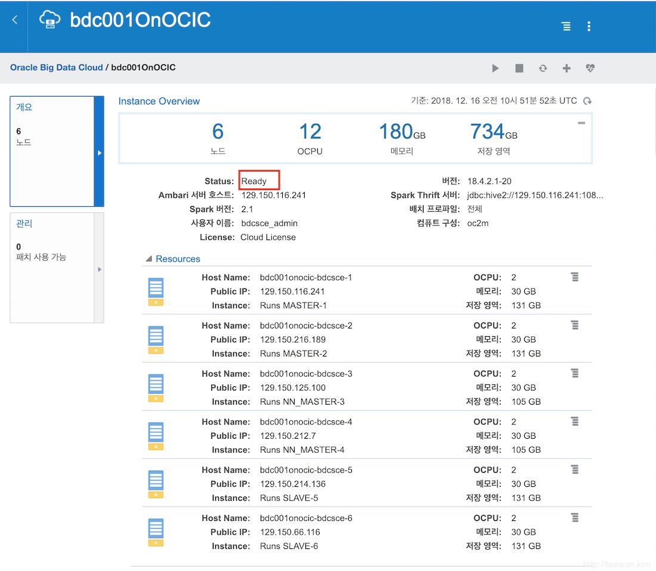The width and height of the screenshot is (656, 571).
Task: Click public IP 129.150.125.100
Action: pos(293,387)
